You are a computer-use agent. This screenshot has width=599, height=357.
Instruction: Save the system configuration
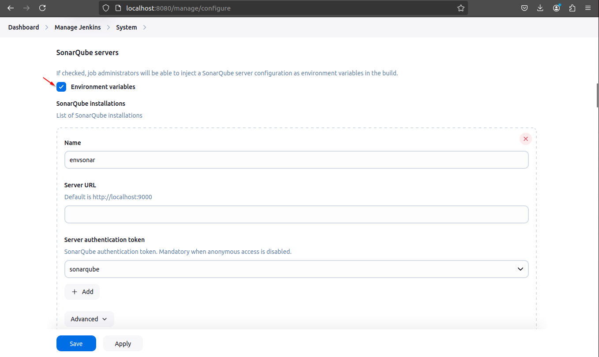(76, 344)
